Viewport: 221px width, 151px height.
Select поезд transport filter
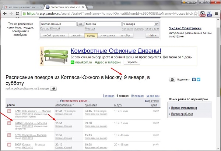pos(91,36)
